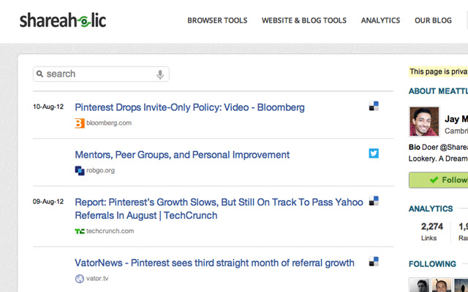Click the bloomberg.com favicon
This screenshot has height=292, width=468.
80,123
